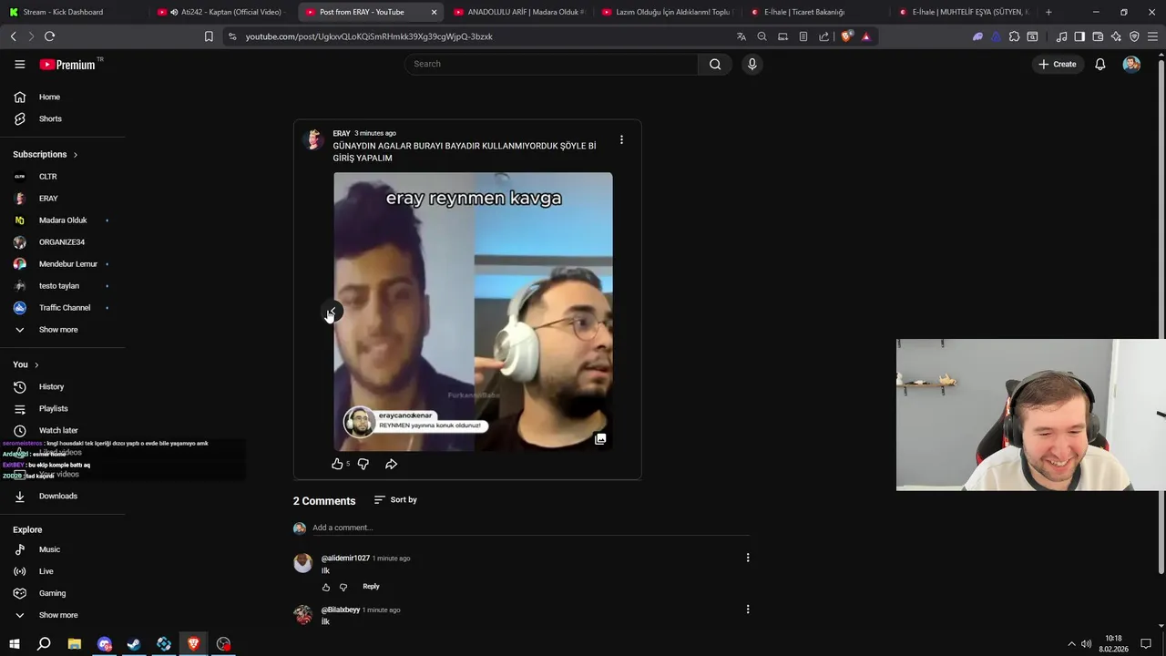
Task: Switch to the ANADOLULU ARİF Madara Olduk tab
Action: click(x=519, y=12)
